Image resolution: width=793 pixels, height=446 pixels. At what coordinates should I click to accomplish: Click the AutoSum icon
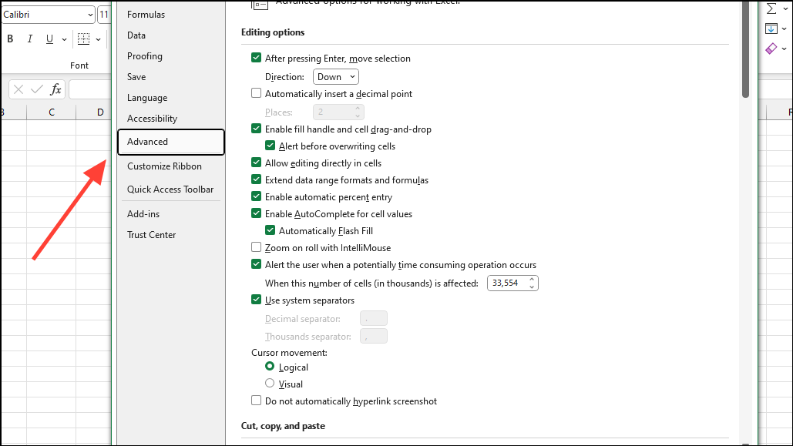pos(771,8)
